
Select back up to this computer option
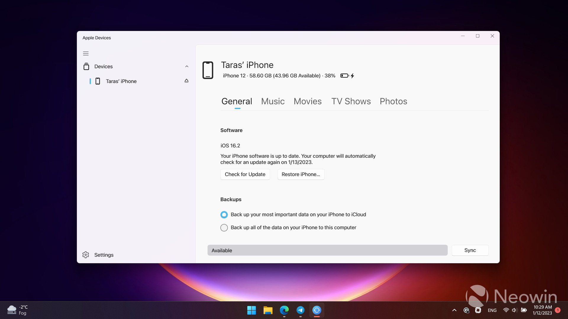pos(224,227)
